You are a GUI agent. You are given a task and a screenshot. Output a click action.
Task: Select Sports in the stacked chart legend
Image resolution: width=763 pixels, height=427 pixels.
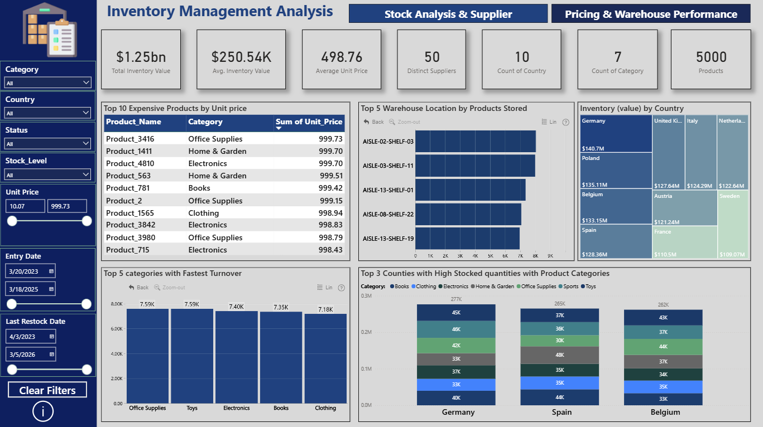click(568, 287)
